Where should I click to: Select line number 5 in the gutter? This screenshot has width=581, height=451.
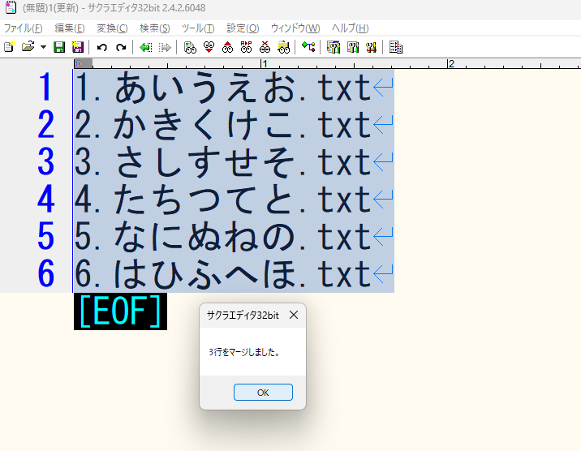(x=45, y=236)
